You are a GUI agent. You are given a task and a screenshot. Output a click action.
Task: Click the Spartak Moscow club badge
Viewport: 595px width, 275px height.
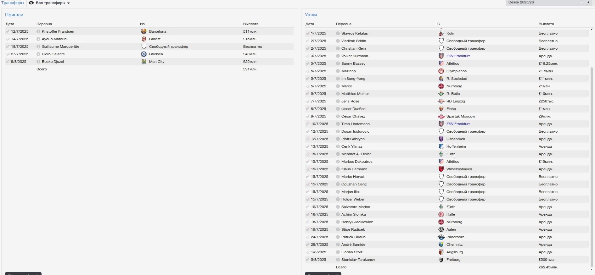pyautogui.click(x=441, y=116)
